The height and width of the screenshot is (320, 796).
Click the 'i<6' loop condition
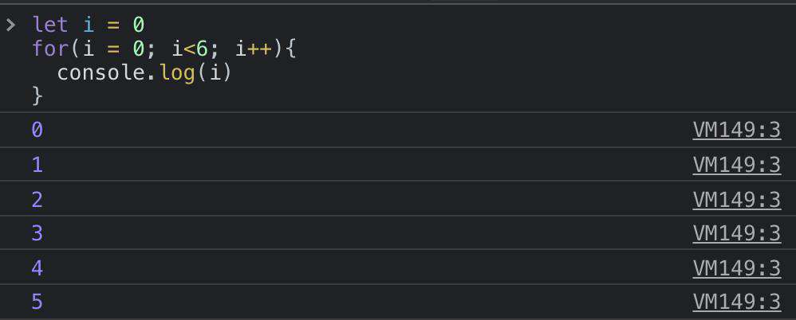pyautogui.click(x=190, y=49)
